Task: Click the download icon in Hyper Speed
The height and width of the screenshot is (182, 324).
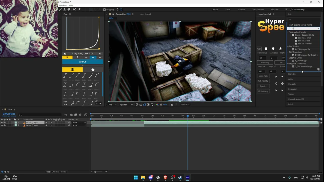Action: click(280, 49)
